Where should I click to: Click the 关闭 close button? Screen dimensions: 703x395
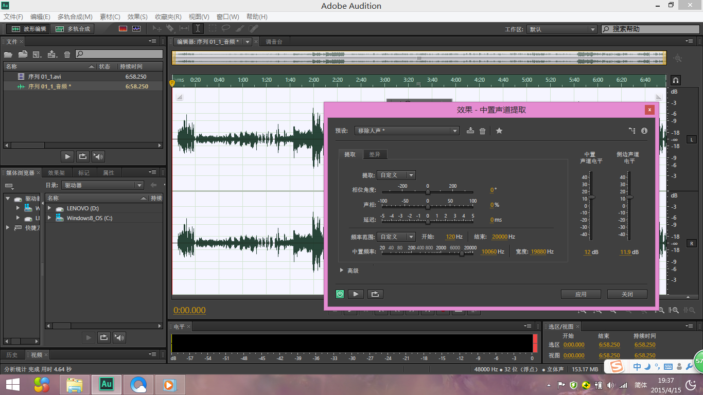pyautogui.click(x=627, y=294)
